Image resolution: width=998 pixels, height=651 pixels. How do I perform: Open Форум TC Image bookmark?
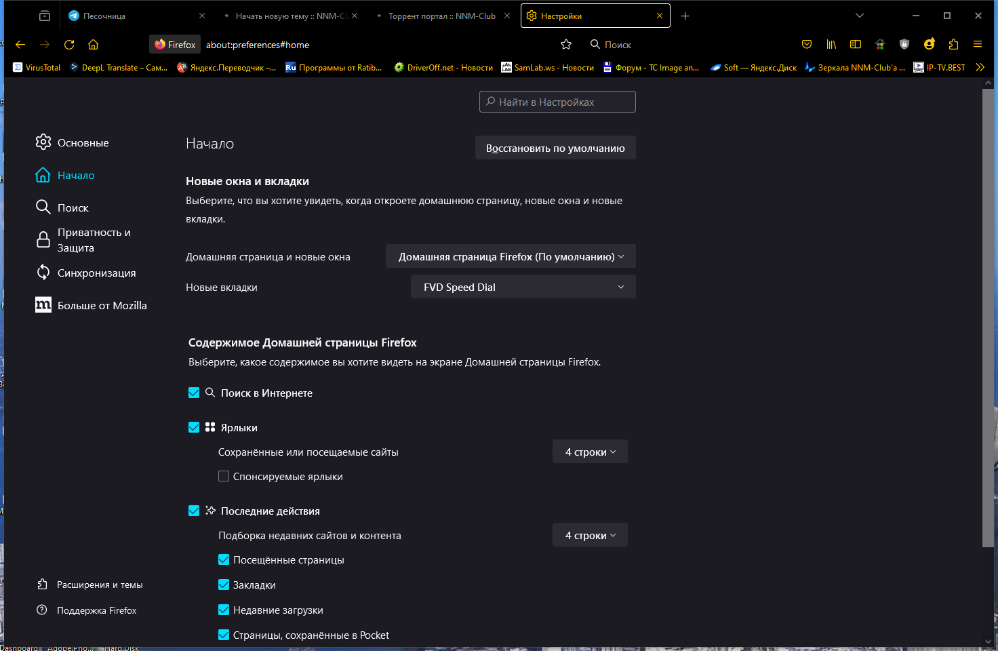pos(651,67)
